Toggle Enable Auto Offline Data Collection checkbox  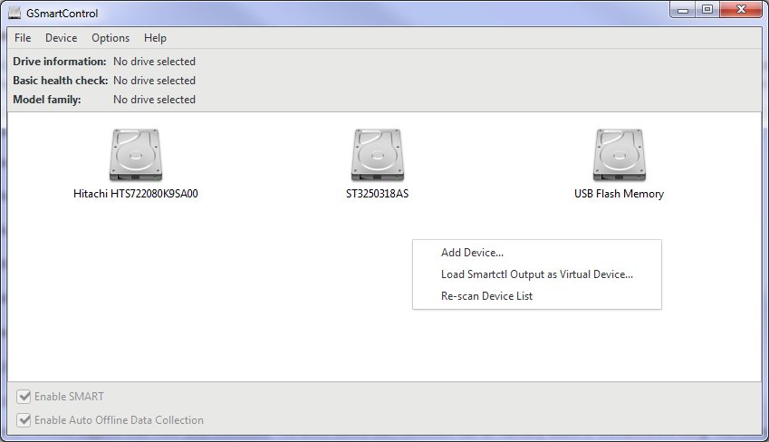pyautogui.click(x=24, y=420)
